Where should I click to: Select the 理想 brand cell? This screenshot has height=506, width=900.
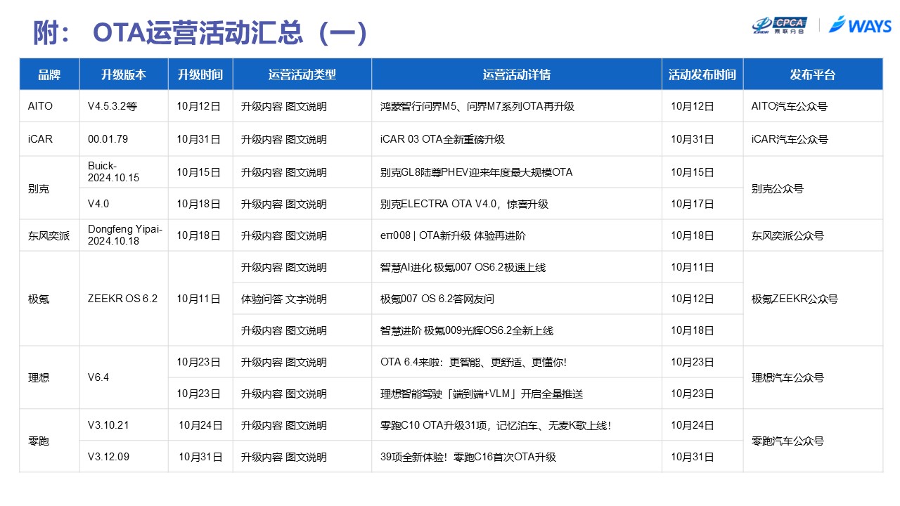(x=49, y=377)
